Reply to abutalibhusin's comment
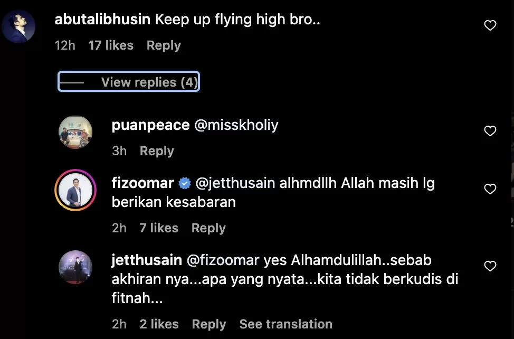 click(164, 45)
